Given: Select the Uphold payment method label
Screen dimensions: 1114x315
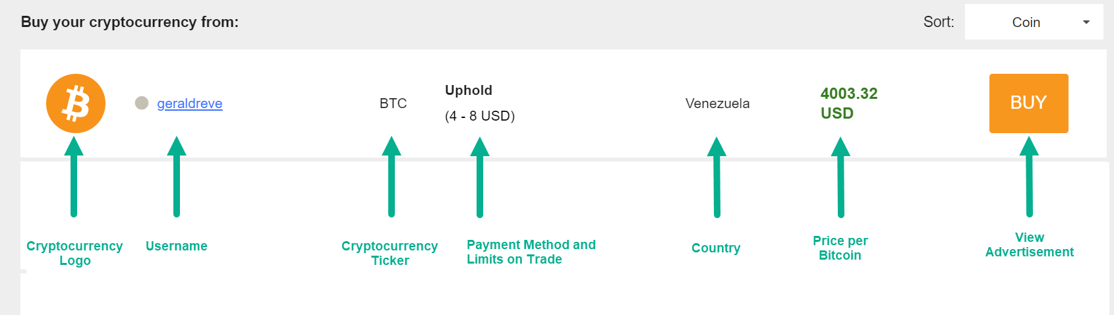Looking at the screenshot, I should point(469,90).
